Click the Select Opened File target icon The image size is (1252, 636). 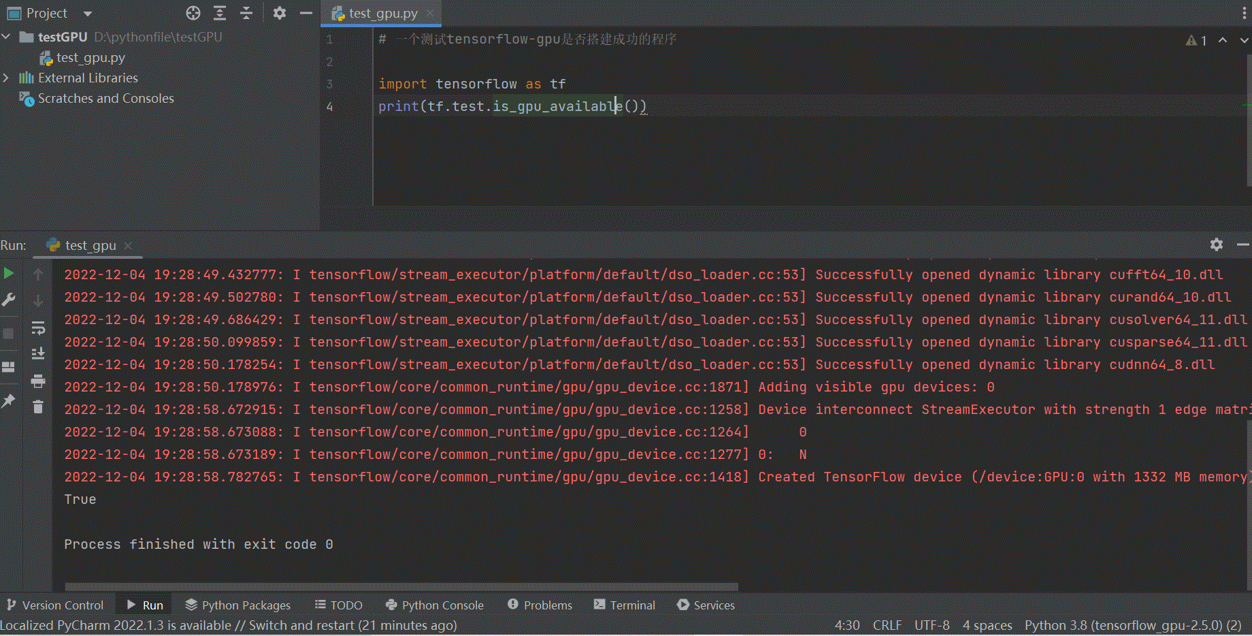pos(193,13)
